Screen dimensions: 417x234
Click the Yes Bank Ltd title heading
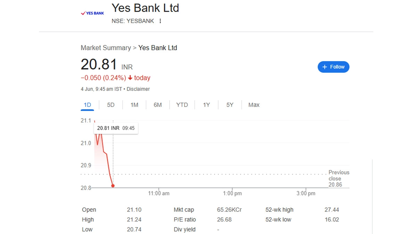[145, 8]
